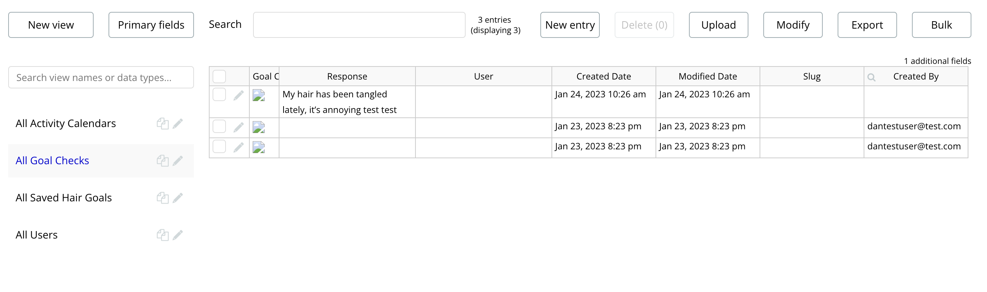Screen dimensions: 987x292
Task: Click the view names search box
Action: 101,77
